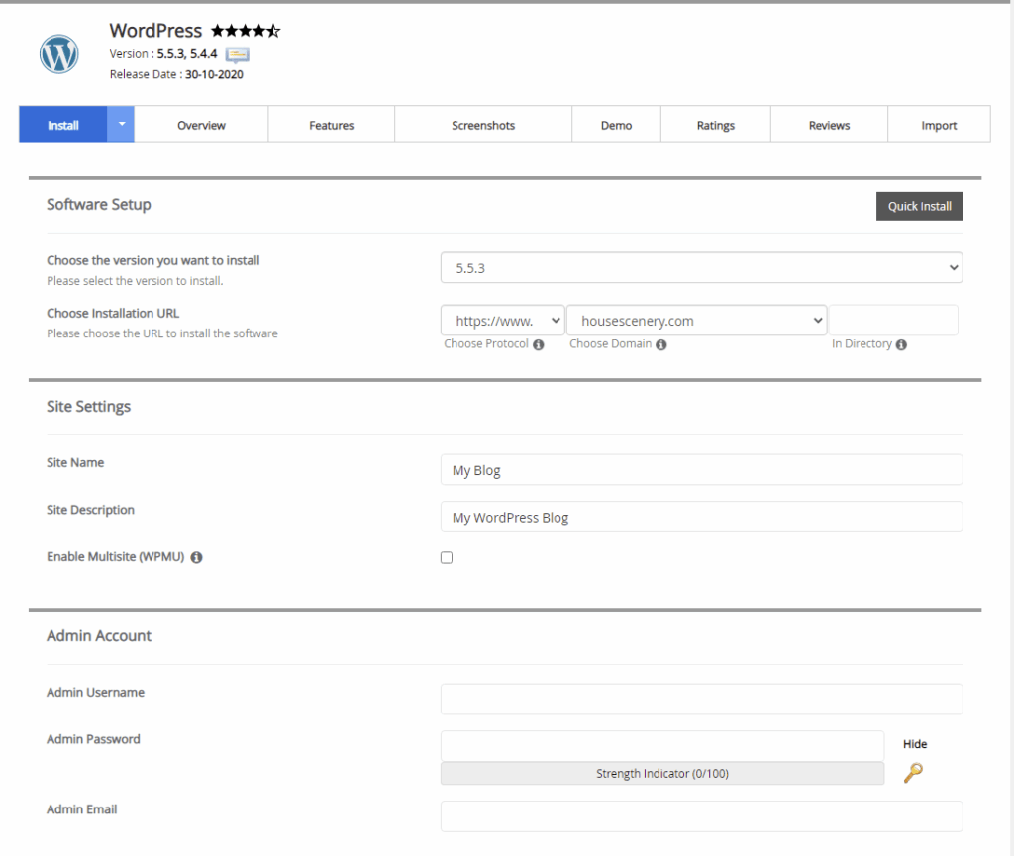Open the In Directory info icon
Viewport: 1014px width, 856px height.
[901, 344]
